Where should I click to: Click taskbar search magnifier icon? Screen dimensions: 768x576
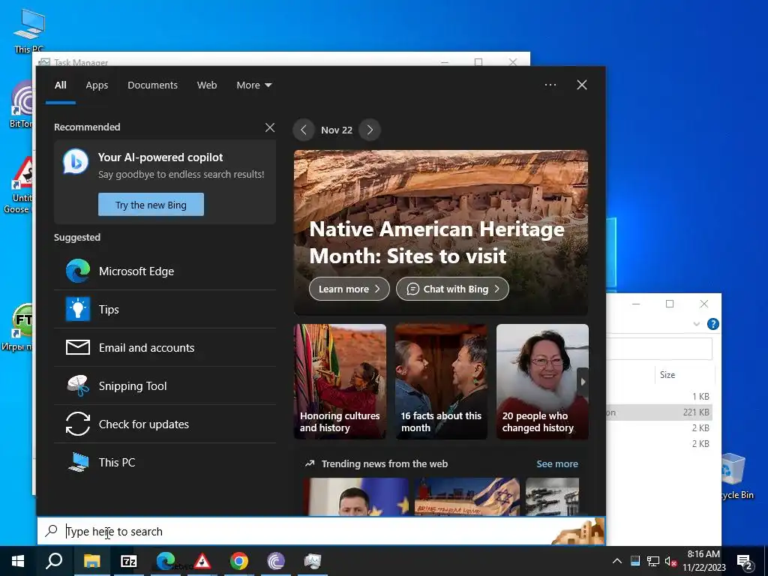[x=54, y=561]
